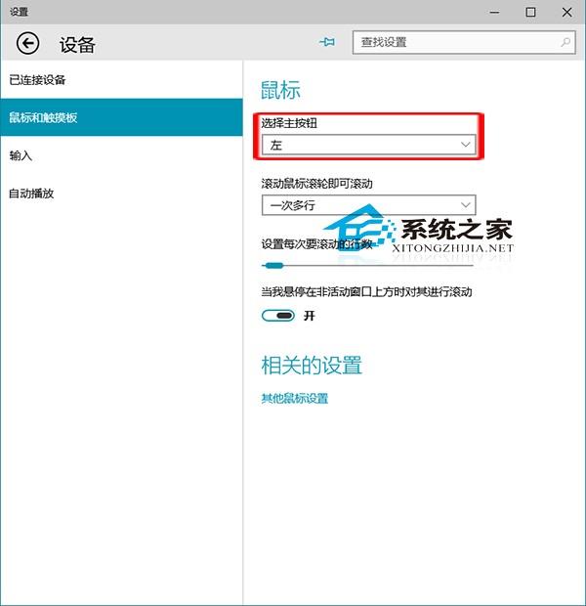Click the back arrow button
586x606 pixels.
pyautogui.click(x=28, y=43)
